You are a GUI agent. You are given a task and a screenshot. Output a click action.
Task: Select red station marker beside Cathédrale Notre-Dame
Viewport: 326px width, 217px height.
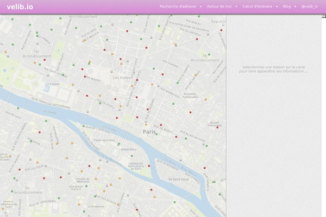[149, 165]
